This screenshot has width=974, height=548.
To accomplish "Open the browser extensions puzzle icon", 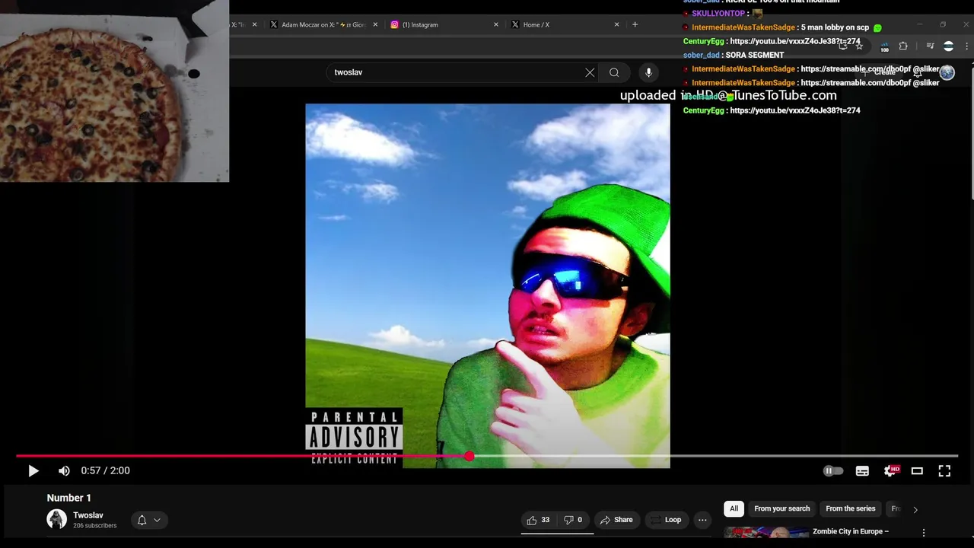I will pyautogui.click(x=903, y=46).
